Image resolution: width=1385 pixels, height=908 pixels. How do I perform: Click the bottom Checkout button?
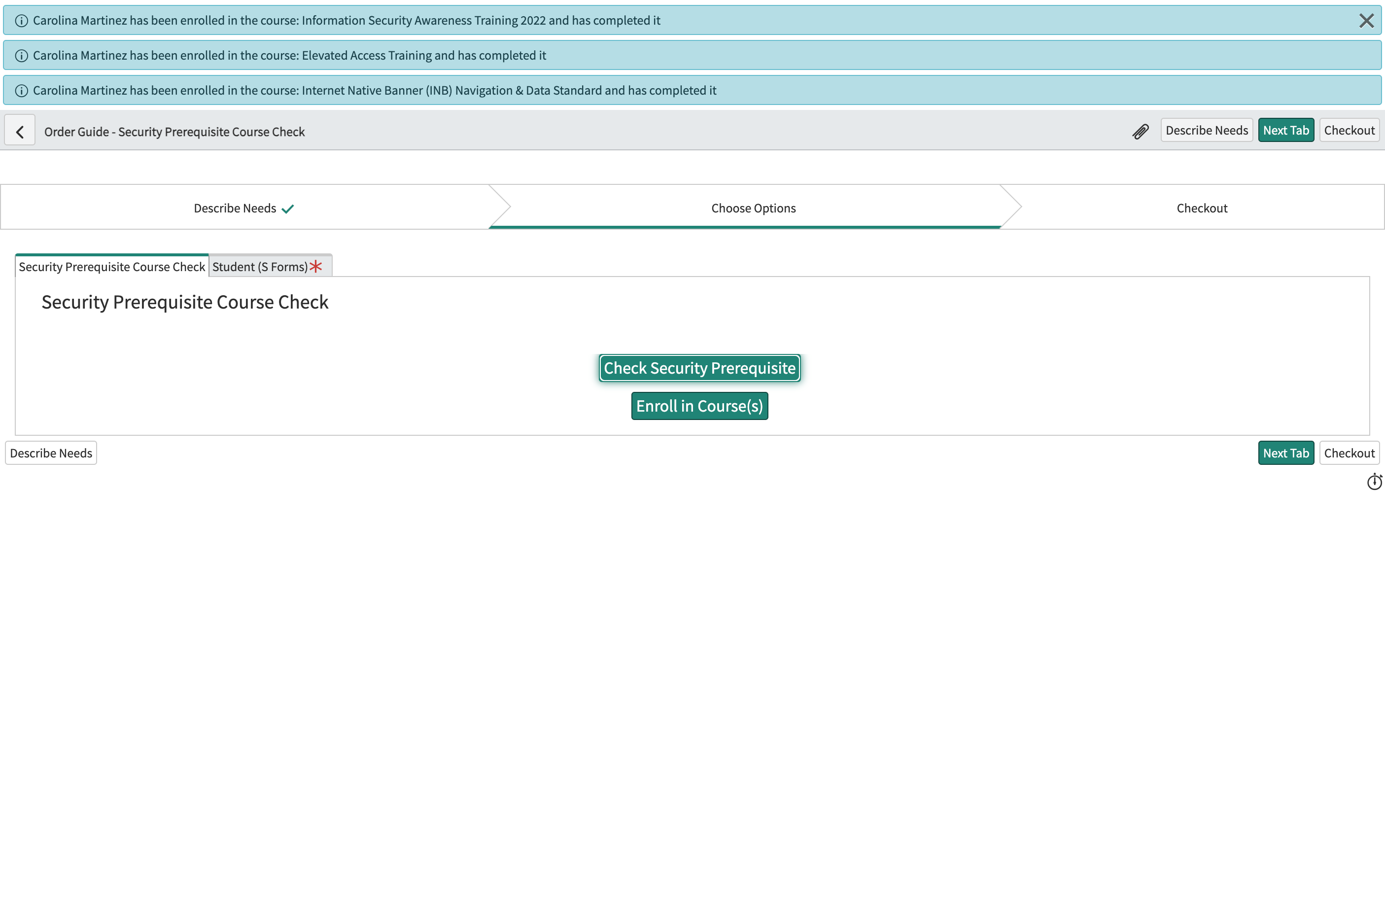coord(1349,453)
